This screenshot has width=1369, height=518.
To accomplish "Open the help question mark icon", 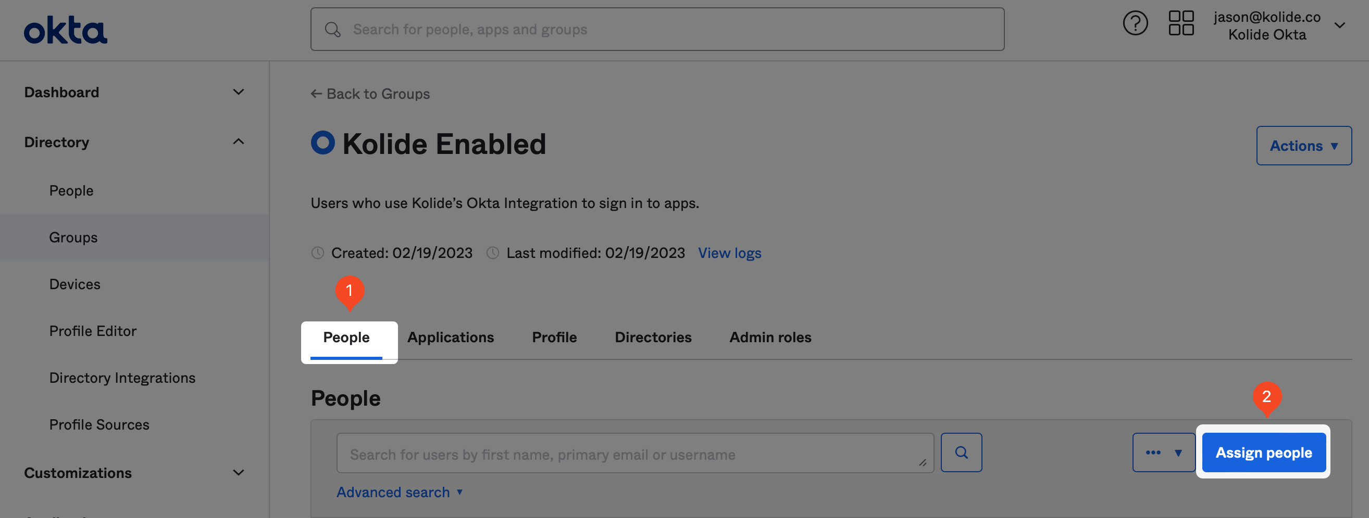I will point(1135,23).
